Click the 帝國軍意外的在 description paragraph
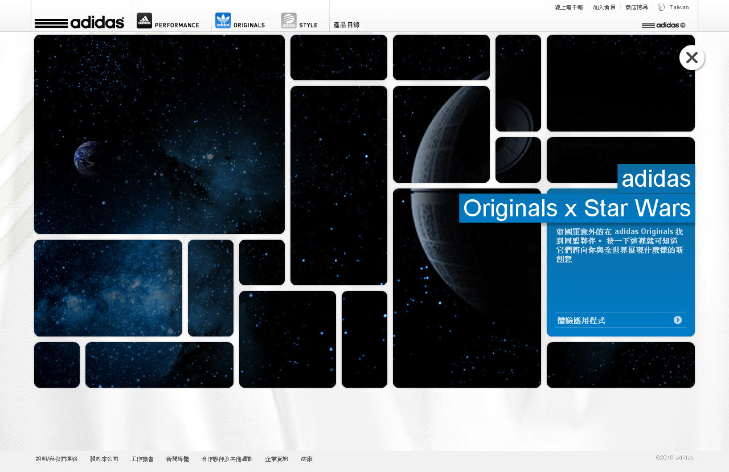 [x=620, y=245]
